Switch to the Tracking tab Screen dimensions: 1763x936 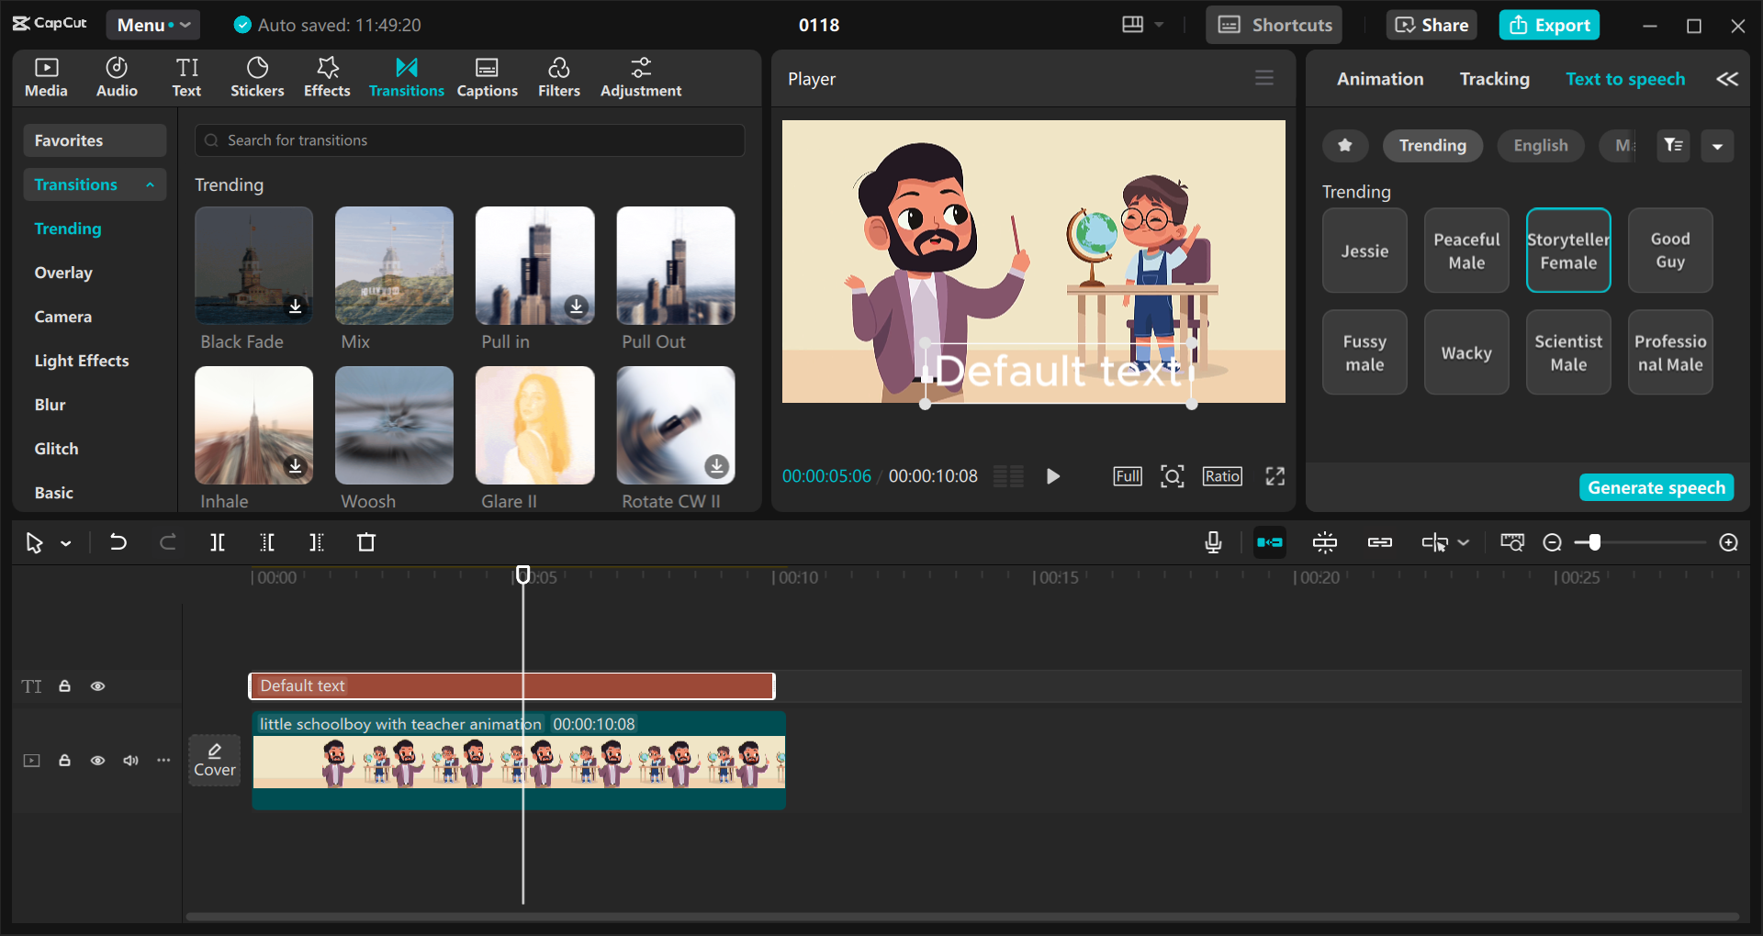pos(1494,79)
